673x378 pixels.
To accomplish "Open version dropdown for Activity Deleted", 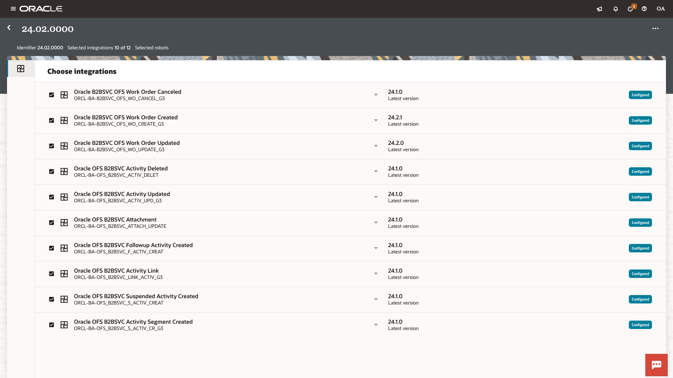I will click(376, 171).
